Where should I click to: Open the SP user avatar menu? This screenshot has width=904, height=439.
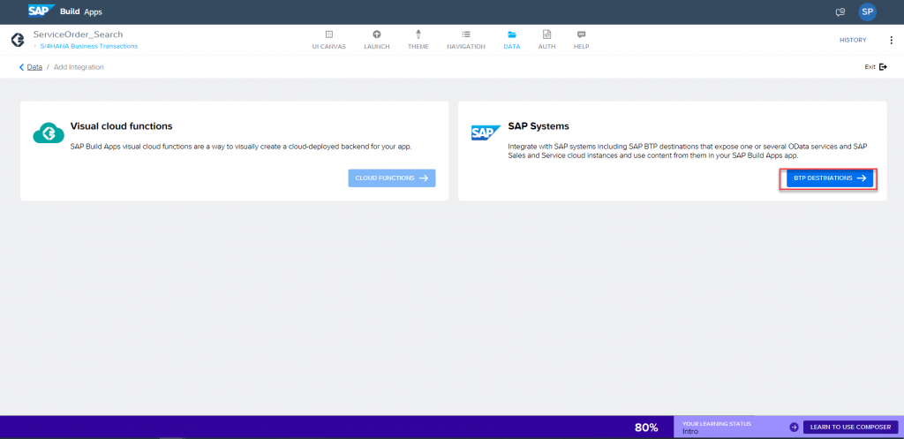867,11
